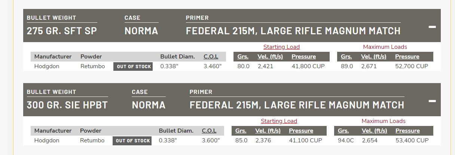Click the Retumbo powder name in first table
455x155 pixels.
(92, 66)
